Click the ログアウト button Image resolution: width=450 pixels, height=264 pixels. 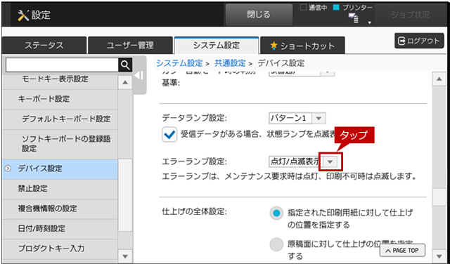pyautogui.click(x=419, y=41)
